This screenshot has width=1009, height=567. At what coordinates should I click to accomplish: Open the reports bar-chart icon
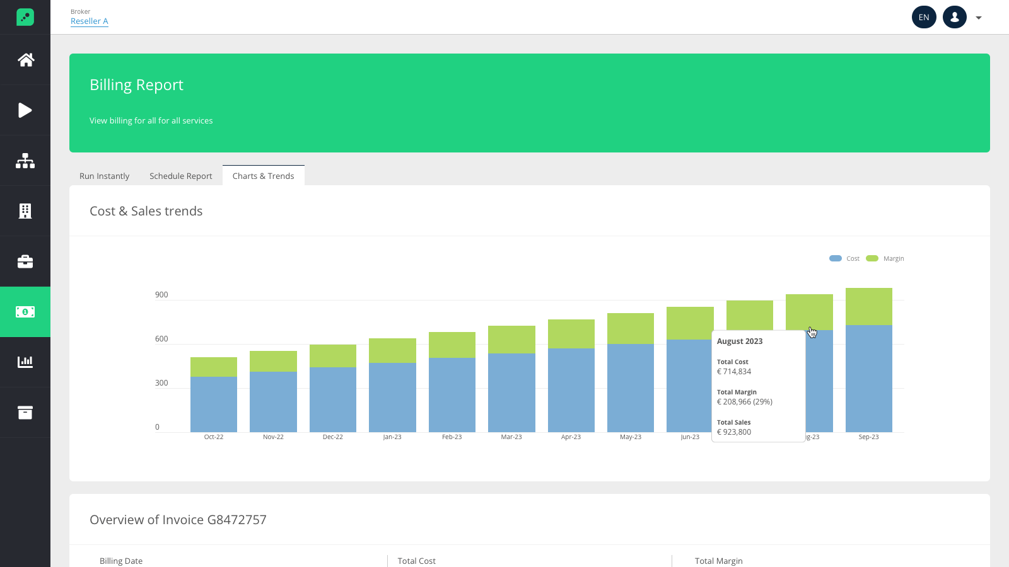pyautogui.click(x=25, y=362)
